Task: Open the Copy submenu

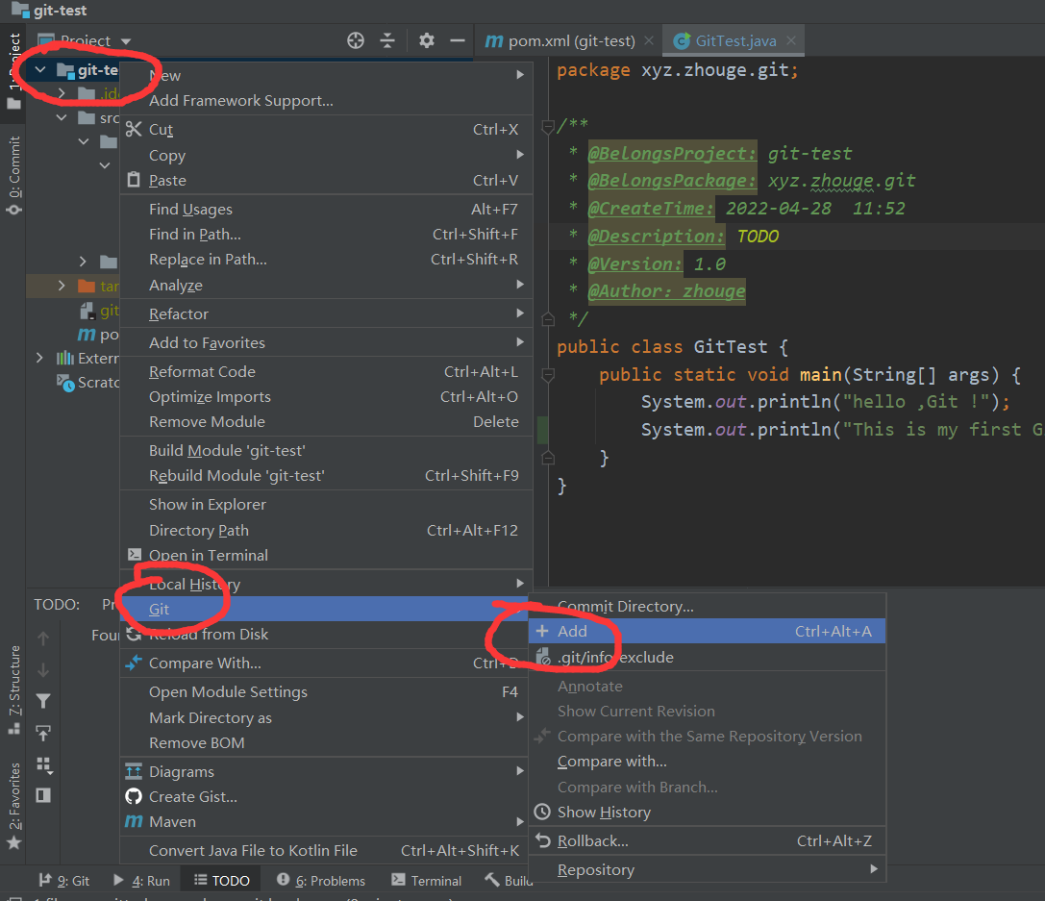Action: pyautogui.click(x=326, y=155)
